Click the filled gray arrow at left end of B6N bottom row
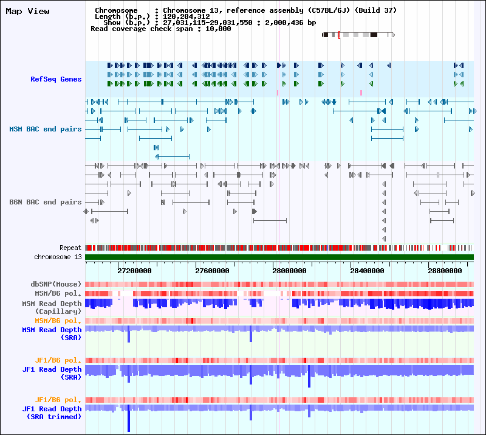486x435 pixels. point(254,212)
